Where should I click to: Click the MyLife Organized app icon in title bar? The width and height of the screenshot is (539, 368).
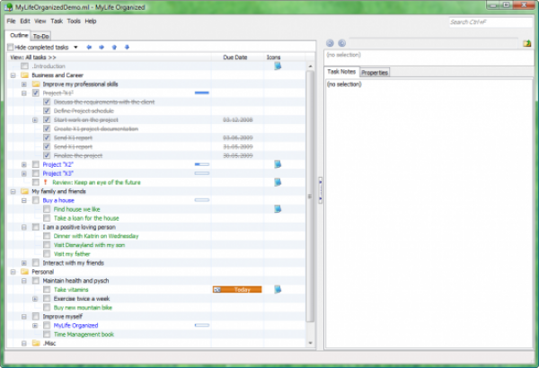(x=8, y=7)
